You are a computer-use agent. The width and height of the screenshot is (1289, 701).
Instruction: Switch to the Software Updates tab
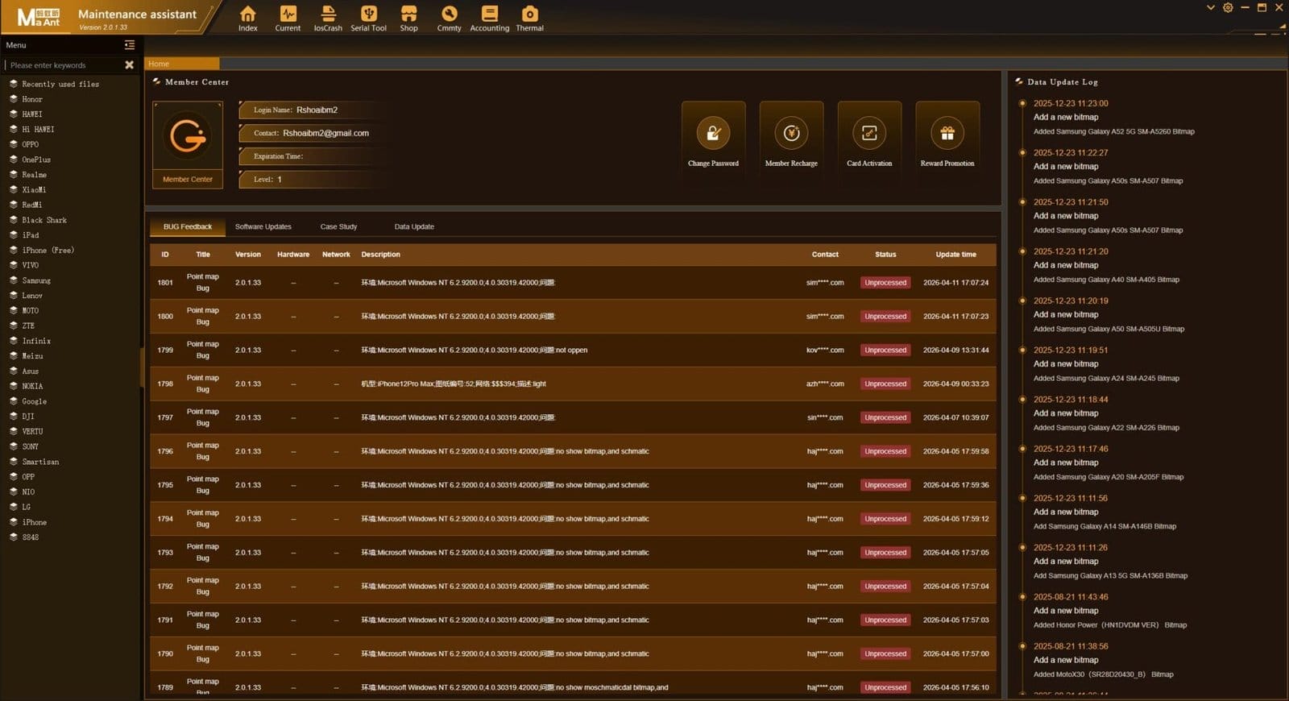coord(263,227)
